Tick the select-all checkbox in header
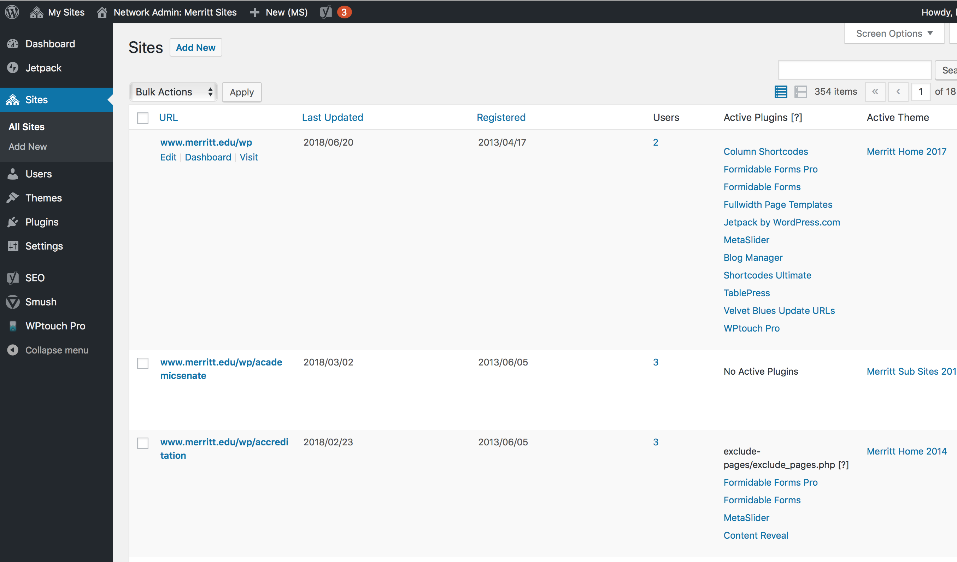Viewport: 957px width, 562px height. (143, 118)
